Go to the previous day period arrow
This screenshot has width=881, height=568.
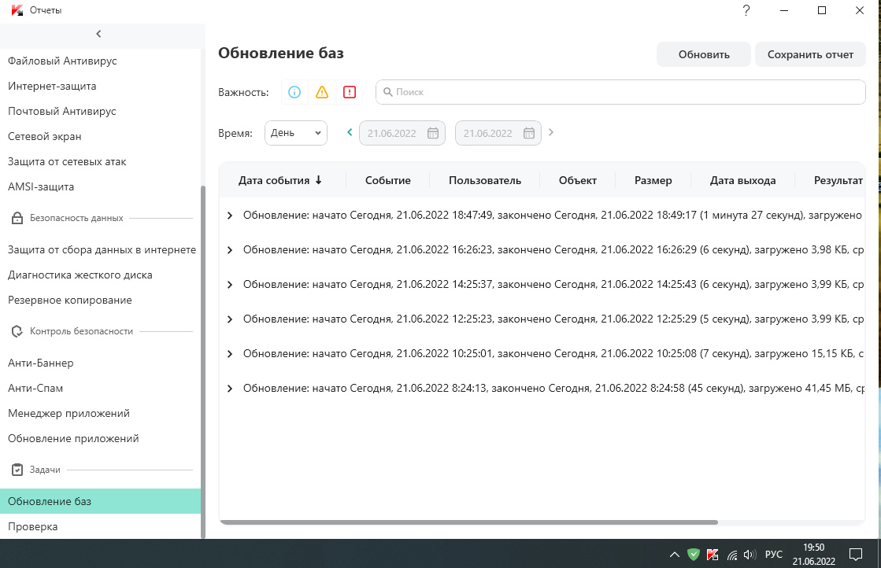[350, 132]
